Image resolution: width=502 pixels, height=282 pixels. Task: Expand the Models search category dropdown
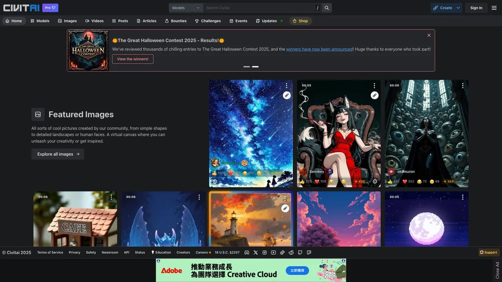click(186, 8)
